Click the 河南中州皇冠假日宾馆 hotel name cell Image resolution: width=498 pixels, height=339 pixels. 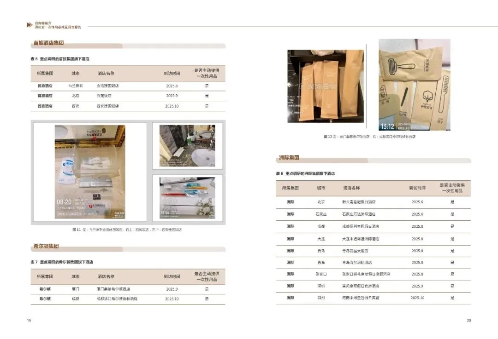click(361, 298)
